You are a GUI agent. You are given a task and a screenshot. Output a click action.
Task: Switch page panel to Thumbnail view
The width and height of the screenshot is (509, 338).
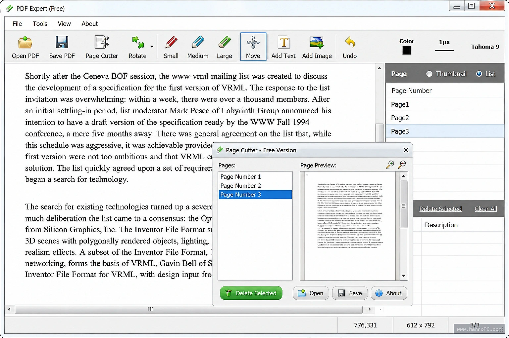(429, 74)
